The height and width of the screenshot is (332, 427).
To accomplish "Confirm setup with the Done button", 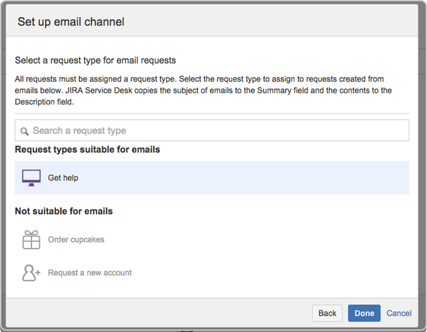I will (x=364, y=313).
